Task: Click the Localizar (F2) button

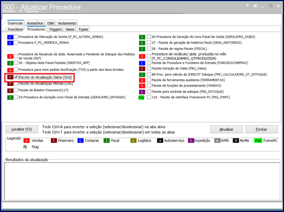Action: [22, 130]
